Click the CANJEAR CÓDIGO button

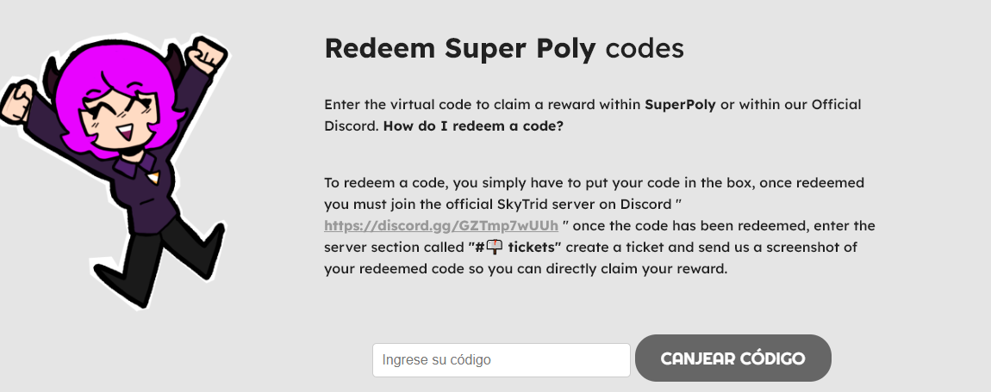pyautogui.click(x=733, y=358)
